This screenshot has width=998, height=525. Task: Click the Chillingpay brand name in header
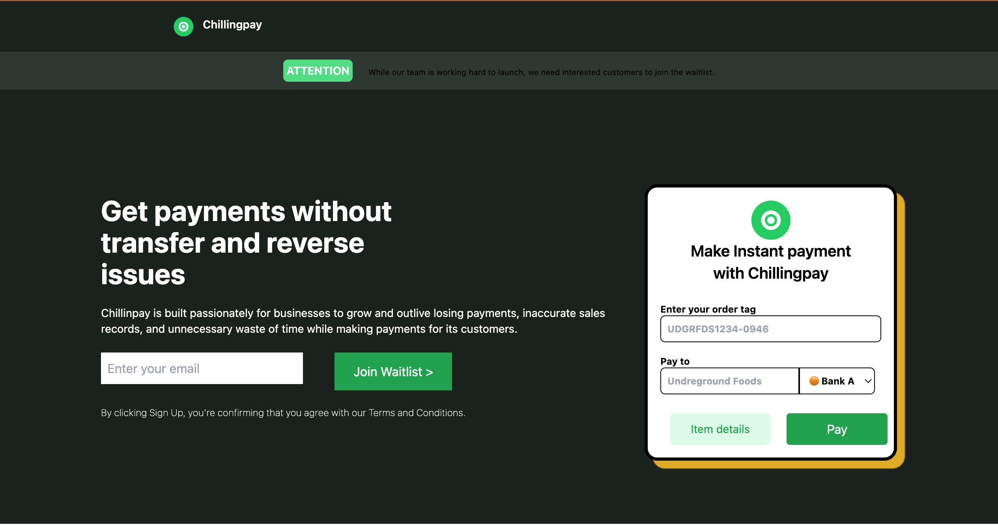click(x=232, y=25)
